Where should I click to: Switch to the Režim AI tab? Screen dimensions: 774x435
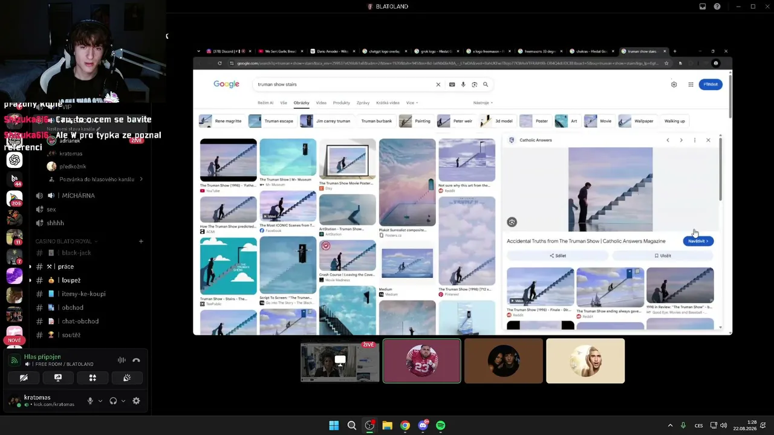pyautogui.click(x=265, y=103)
